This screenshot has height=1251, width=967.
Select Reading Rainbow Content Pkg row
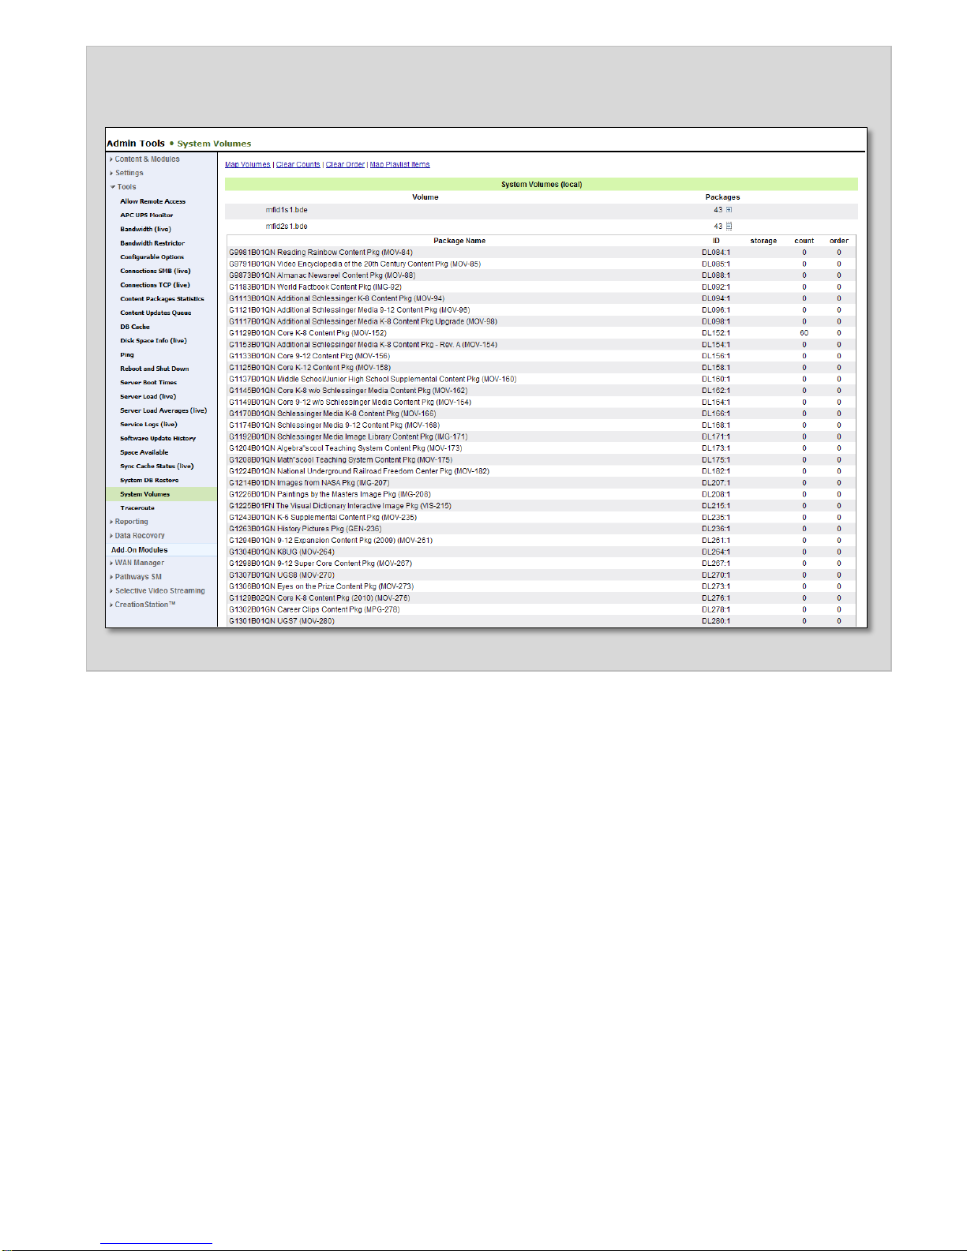pyautogui.click(x=542, y=253)
